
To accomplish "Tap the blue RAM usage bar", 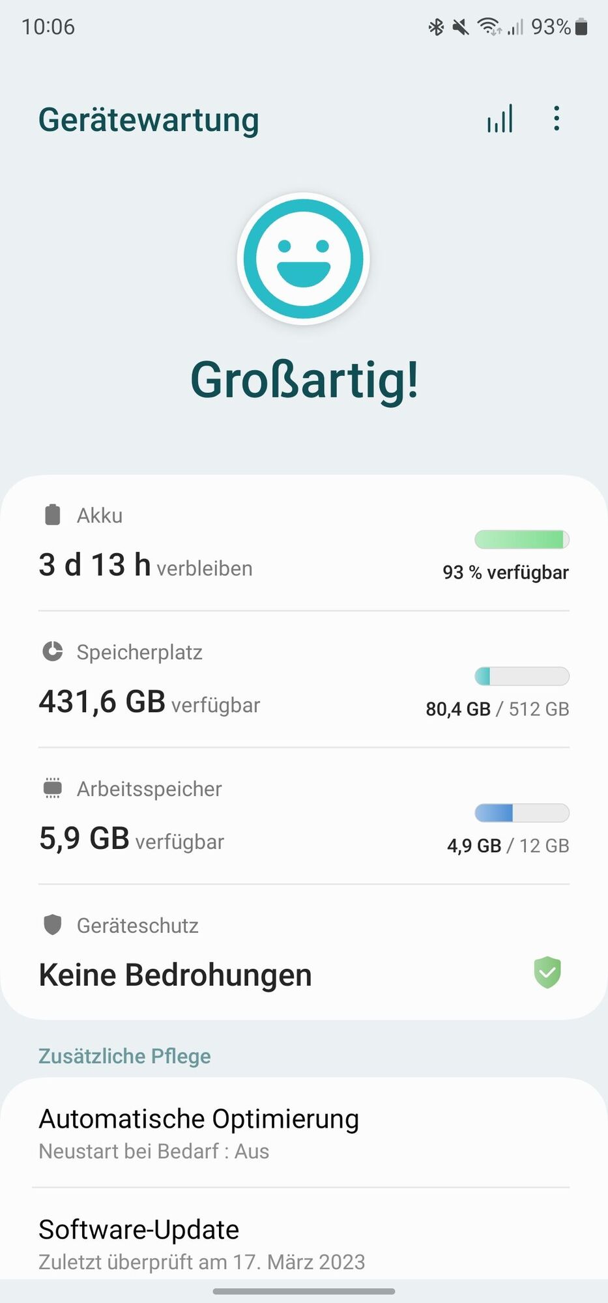I will (x=522, y=813).
